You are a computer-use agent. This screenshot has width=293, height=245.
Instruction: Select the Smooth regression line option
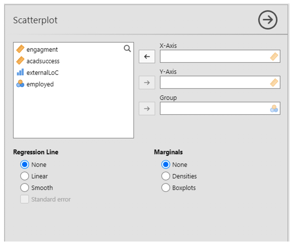tap(25, 188)
